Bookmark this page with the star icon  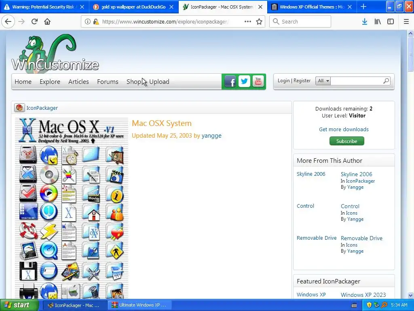pyautogui.click(x=259, y=21)
